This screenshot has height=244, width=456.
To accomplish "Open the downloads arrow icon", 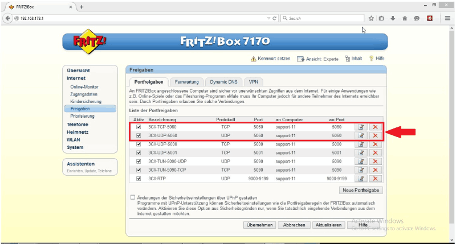I will pyautogui.click(x=393, y=18).
